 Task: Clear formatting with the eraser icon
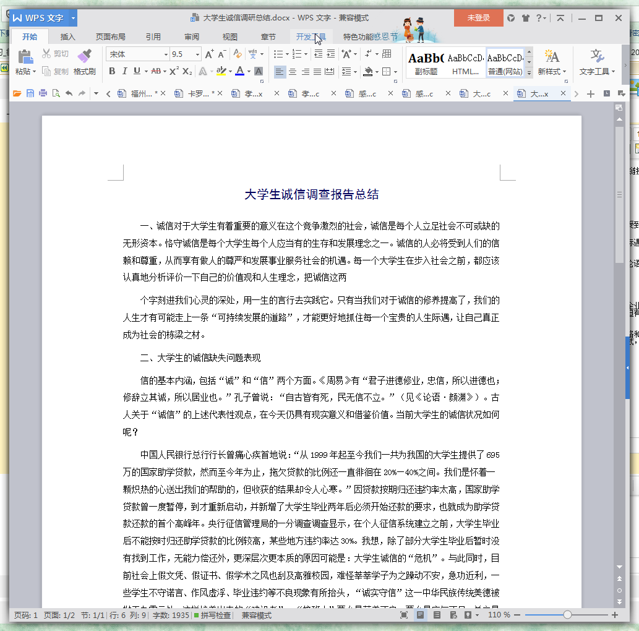pyautogui.click(x=237, y=54)
